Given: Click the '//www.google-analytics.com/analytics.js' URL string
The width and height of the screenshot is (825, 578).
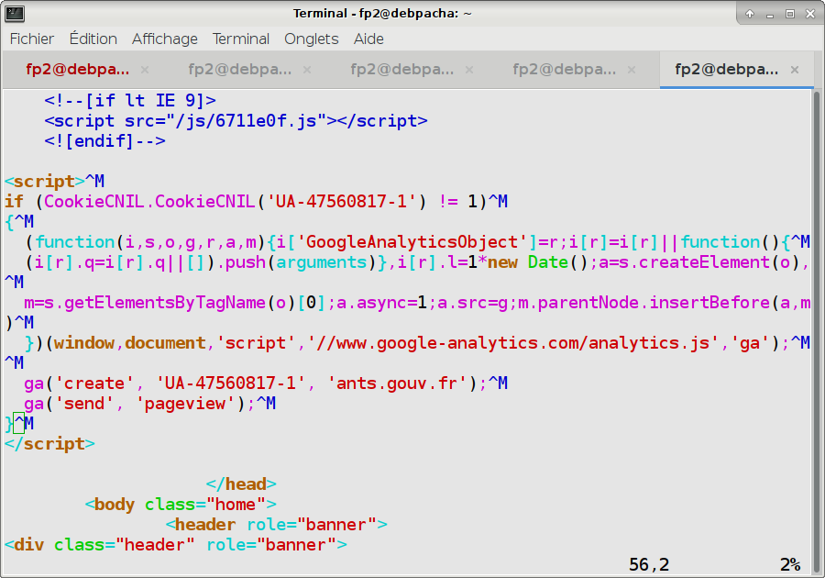Looking at the screenshot, I should (x=512, y=343).
